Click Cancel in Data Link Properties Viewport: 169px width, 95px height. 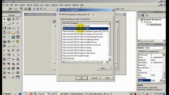click(x=95, y=78)
